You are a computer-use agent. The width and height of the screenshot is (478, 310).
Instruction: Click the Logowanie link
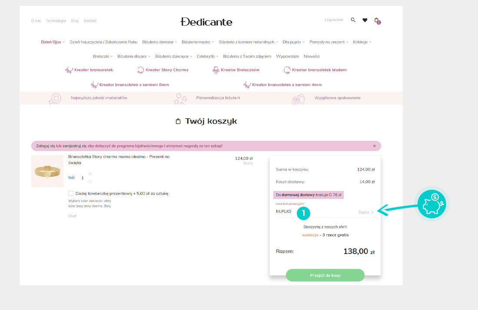[334, 20]
